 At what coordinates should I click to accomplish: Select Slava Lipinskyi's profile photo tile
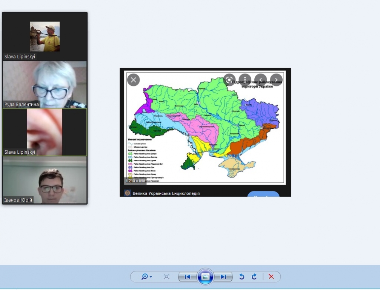click(45, 36)
